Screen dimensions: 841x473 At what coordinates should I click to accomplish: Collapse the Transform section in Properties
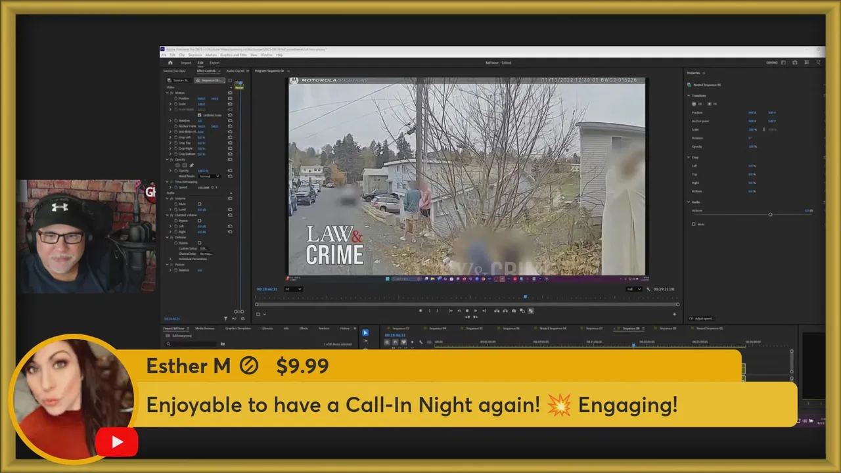point(689,95)
